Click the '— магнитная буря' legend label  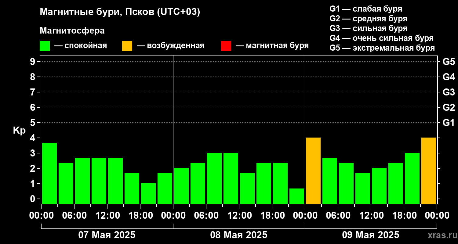272,46
